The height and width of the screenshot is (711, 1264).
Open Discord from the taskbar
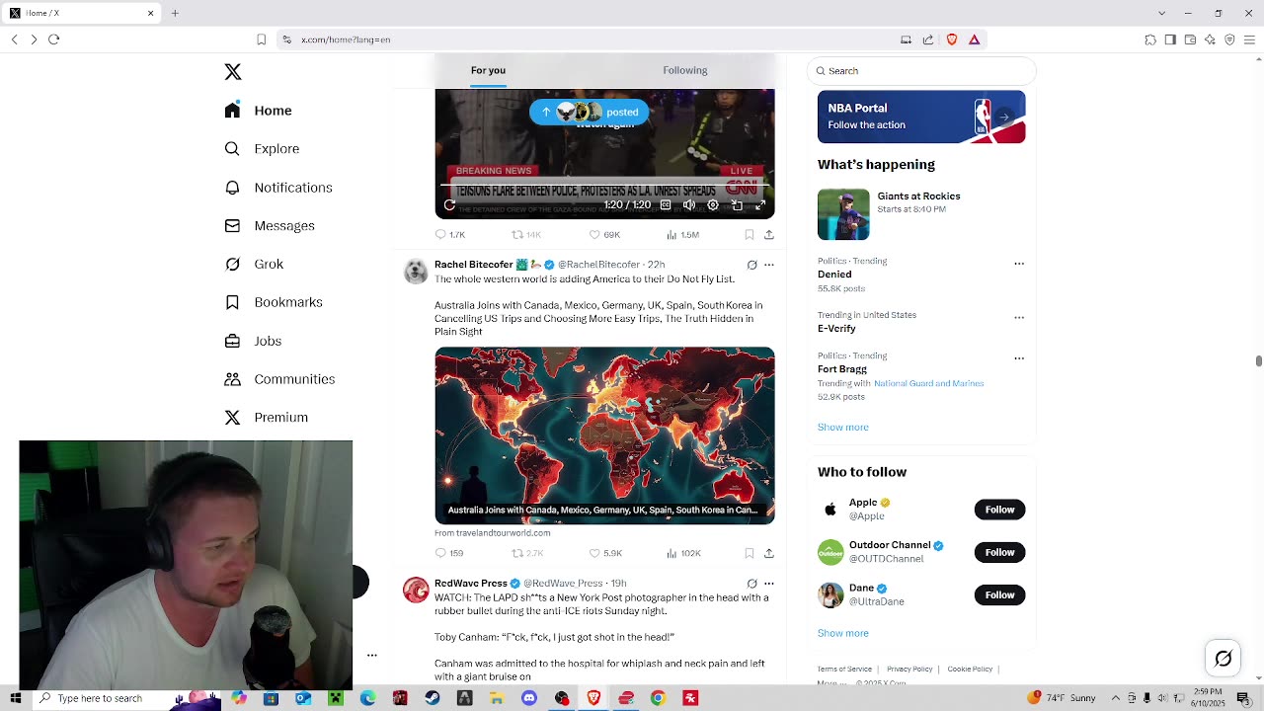tap(529, 698)
